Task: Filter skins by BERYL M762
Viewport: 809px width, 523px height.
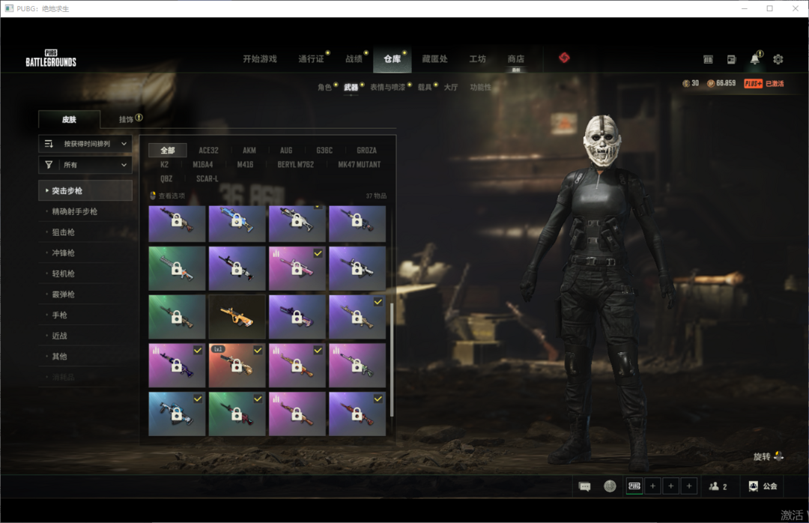Action: 296,165
